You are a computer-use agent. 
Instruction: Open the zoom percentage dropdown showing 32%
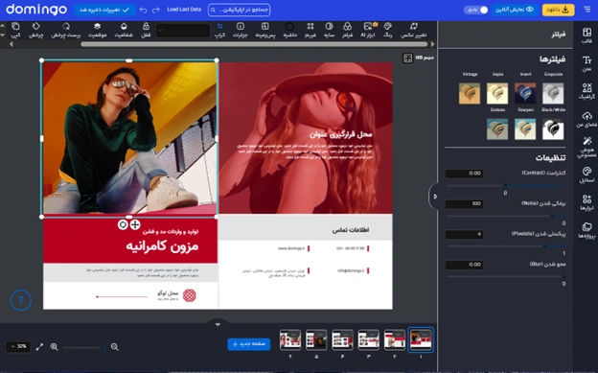click(x=18, y=347)
